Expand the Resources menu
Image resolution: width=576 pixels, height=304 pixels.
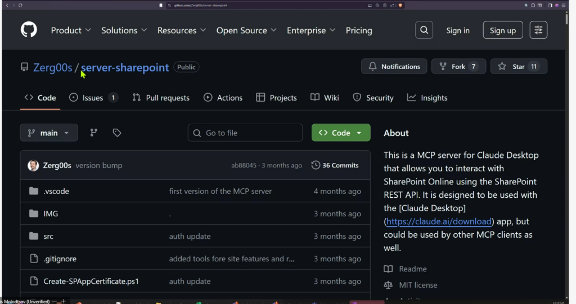pyautogui.click(x=182, y=30)
